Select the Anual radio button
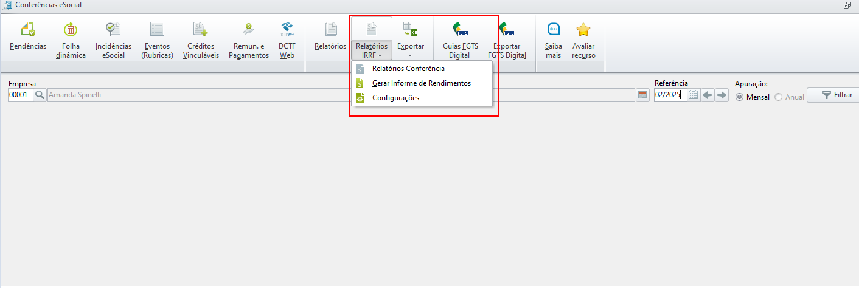 (x=778, y=97)
